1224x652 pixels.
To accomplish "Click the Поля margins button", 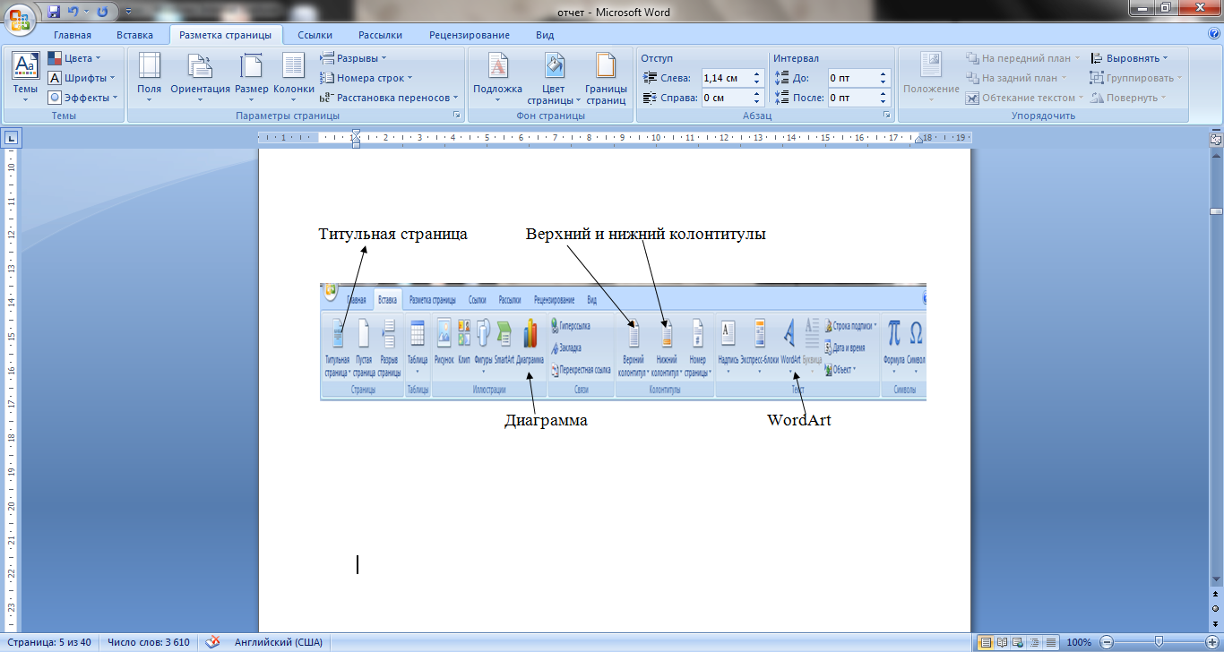I will coord(149,77).
